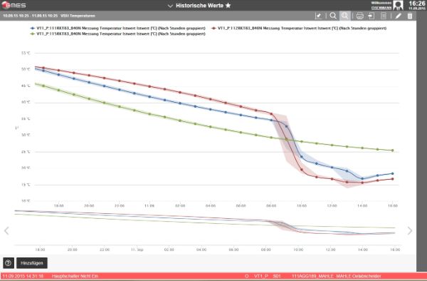Click the 16:26 clock in the header
Viewport: 427px width, 281px height.
point(416,4)
